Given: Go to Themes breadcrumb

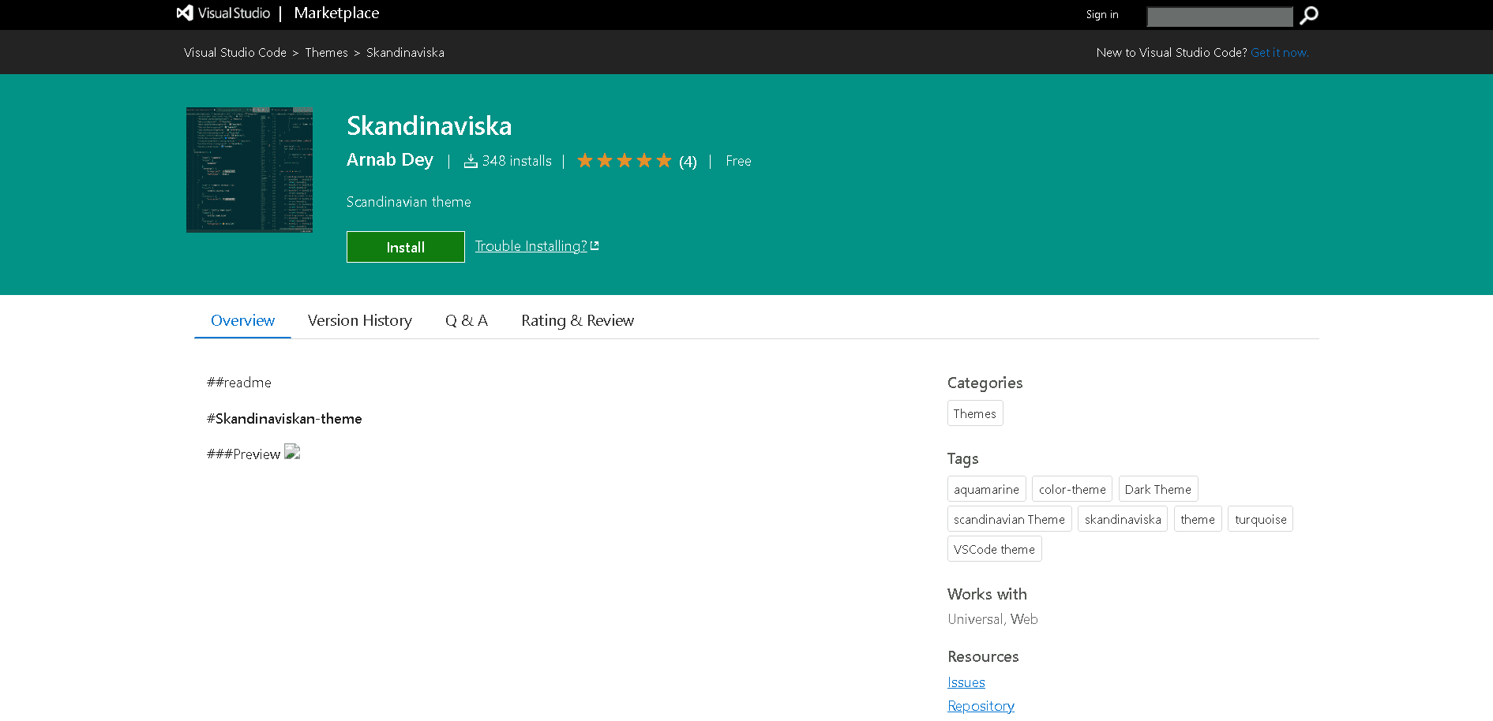Looking at the screenshot, I should (x=326, y=53).
